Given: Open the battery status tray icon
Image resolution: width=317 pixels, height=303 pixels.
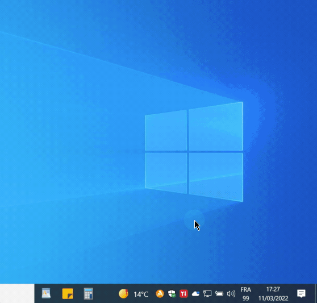Looking at the screenshot, I should [219, 294].
